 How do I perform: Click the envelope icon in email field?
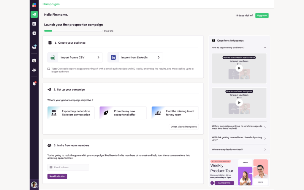click(51, 167)
